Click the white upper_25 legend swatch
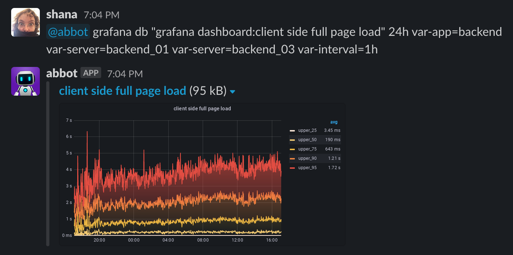513x255 pixels. (293, 130)
